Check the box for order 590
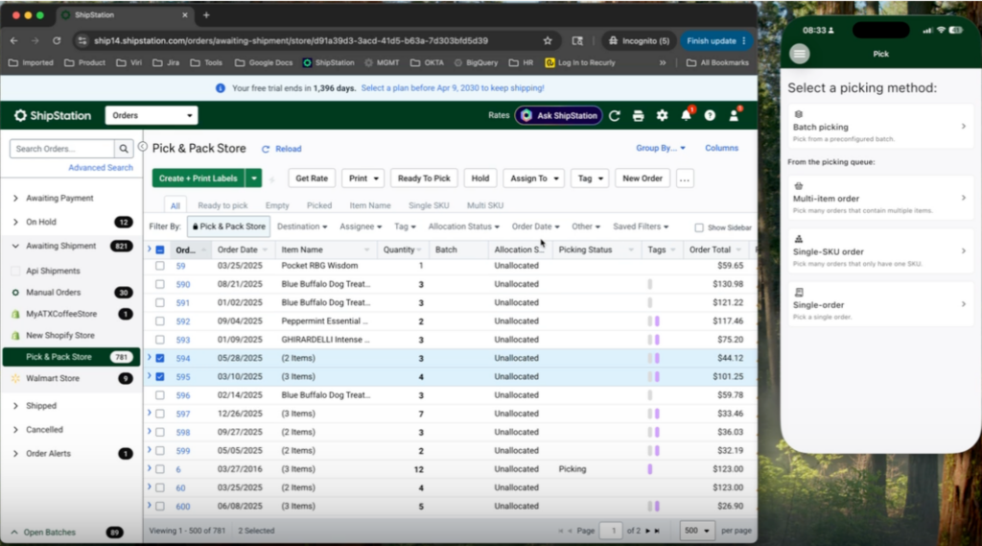 click(160, 284)
